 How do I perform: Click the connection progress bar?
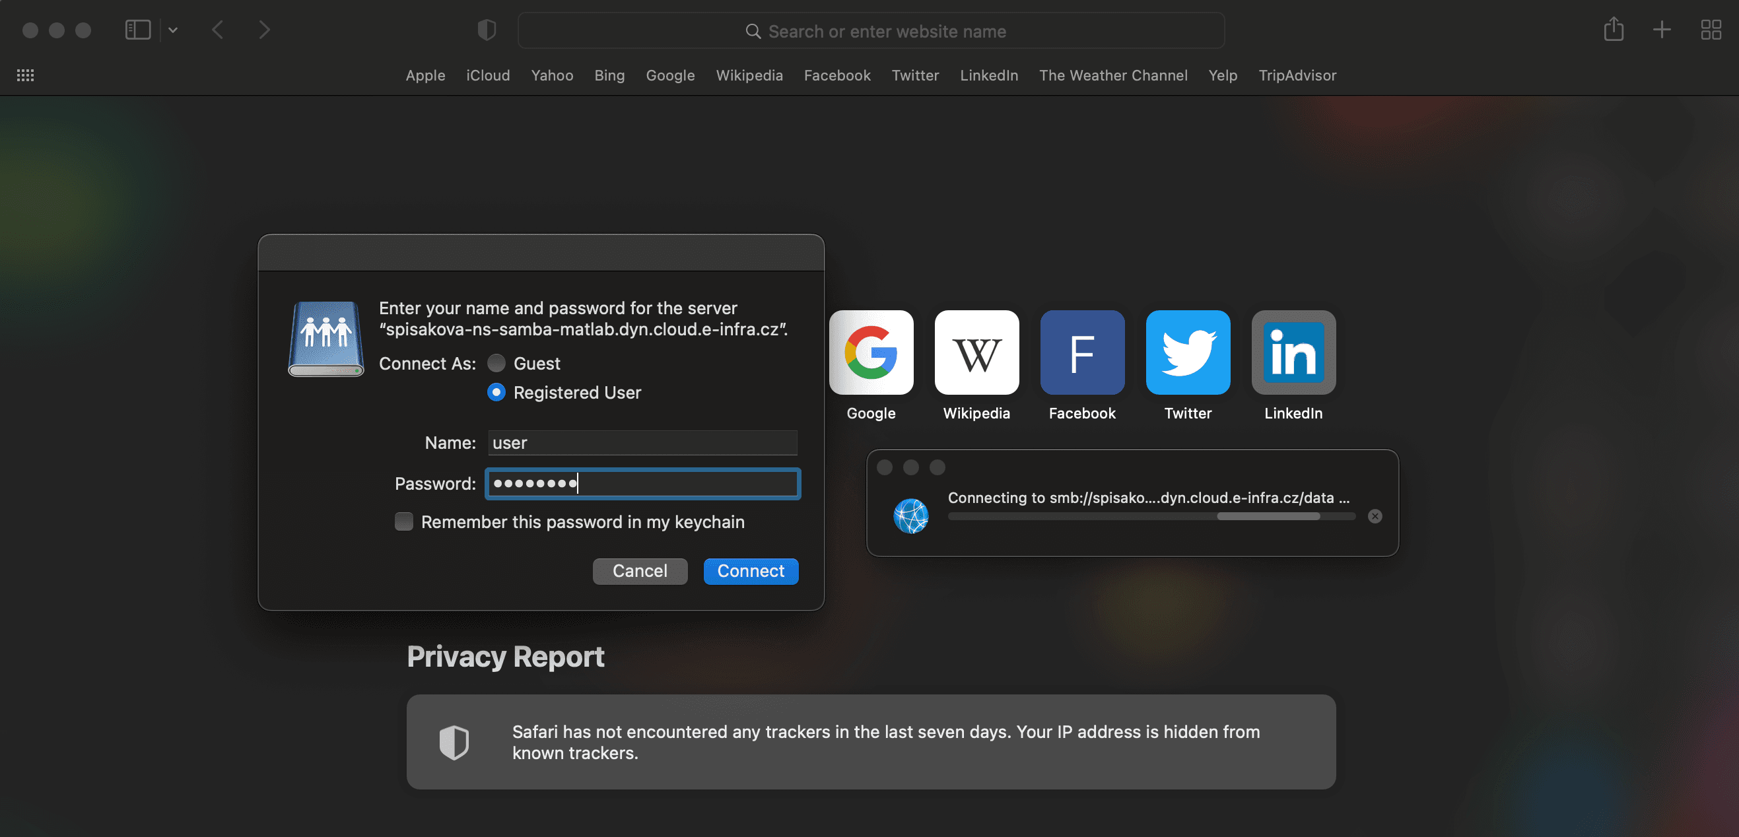(x=1151, y=516)
